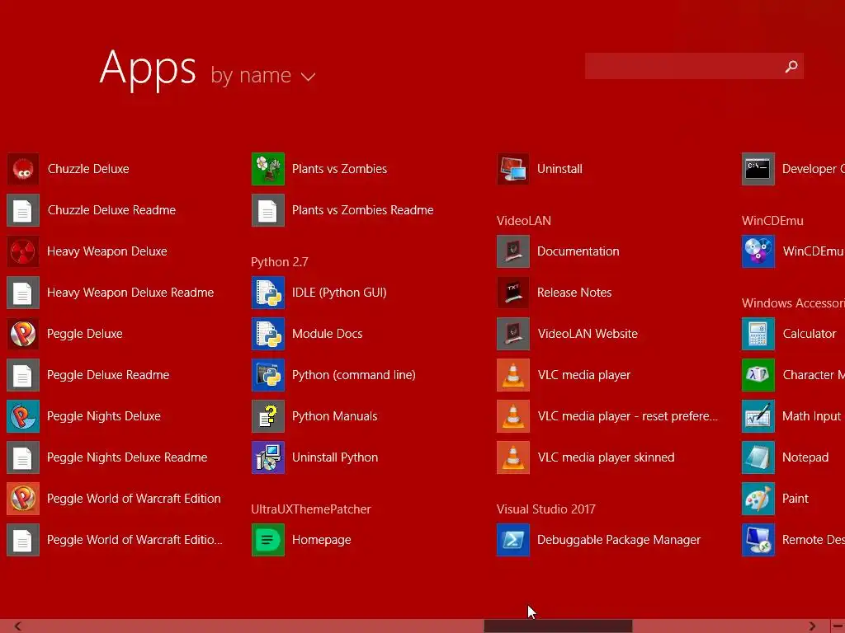
Task: Launch VLC media player cone icon
Action: 513,375
